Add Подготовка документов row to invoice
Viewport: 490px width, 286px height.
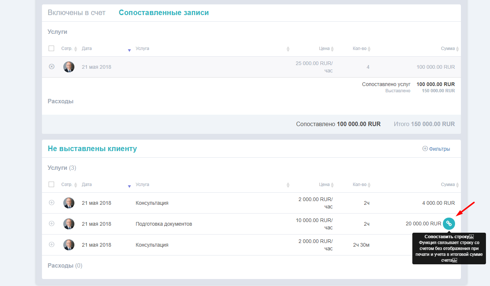pos(52,224)
